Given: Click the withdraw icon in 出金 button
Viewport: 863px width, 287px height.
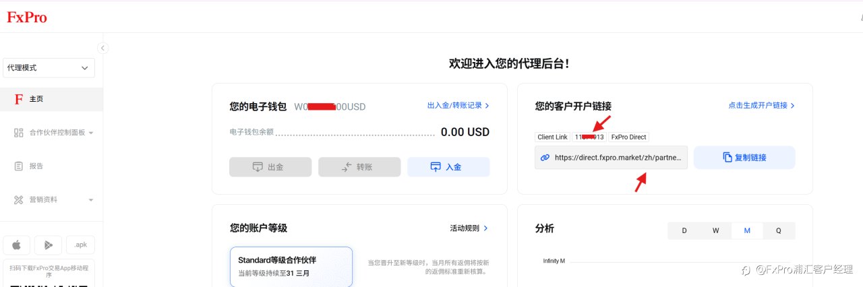Looking at the screenshot, I should coord(258,167).
